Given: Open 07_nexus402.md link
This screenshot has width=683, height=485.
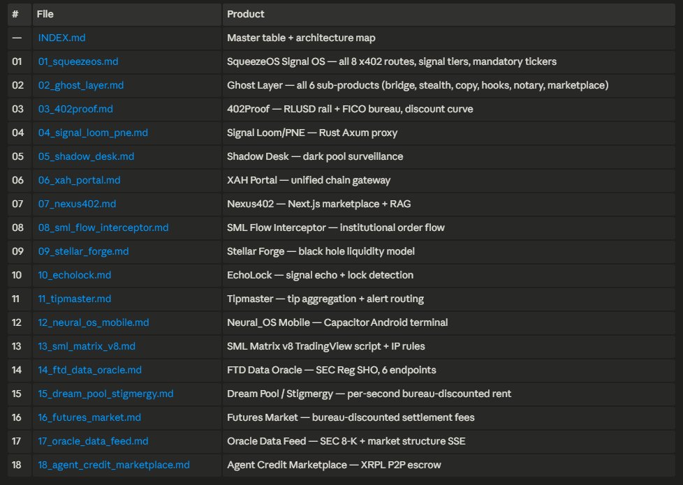Looking at the screenshot, I should pos(77,204).
